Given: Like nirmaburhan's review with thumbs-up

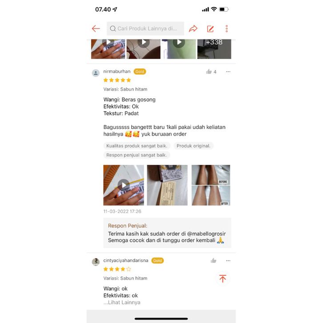Looking at the screenshot, I should click(209, 72).
